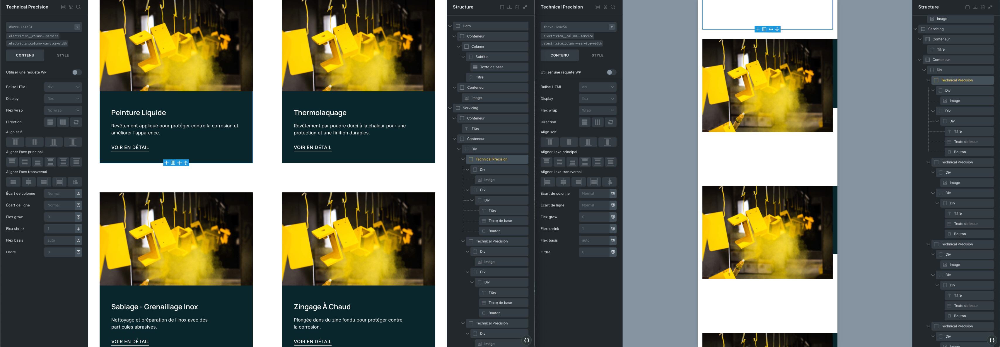Click CSS icon beside left Flex basis field

point(79,241)
